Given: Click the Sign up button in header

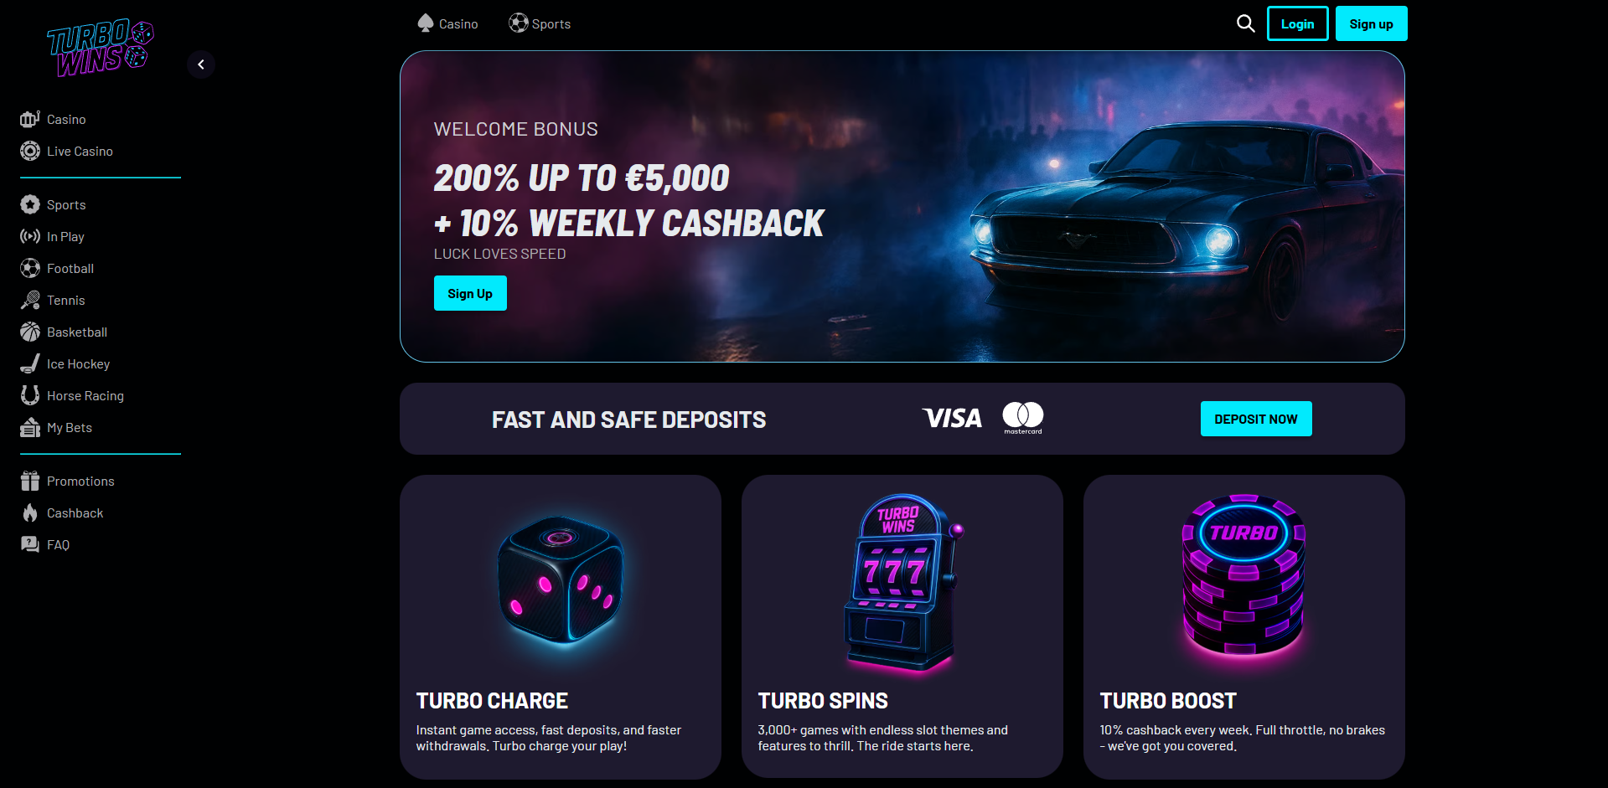Looking at the screenshot, I should (1371, 23).
